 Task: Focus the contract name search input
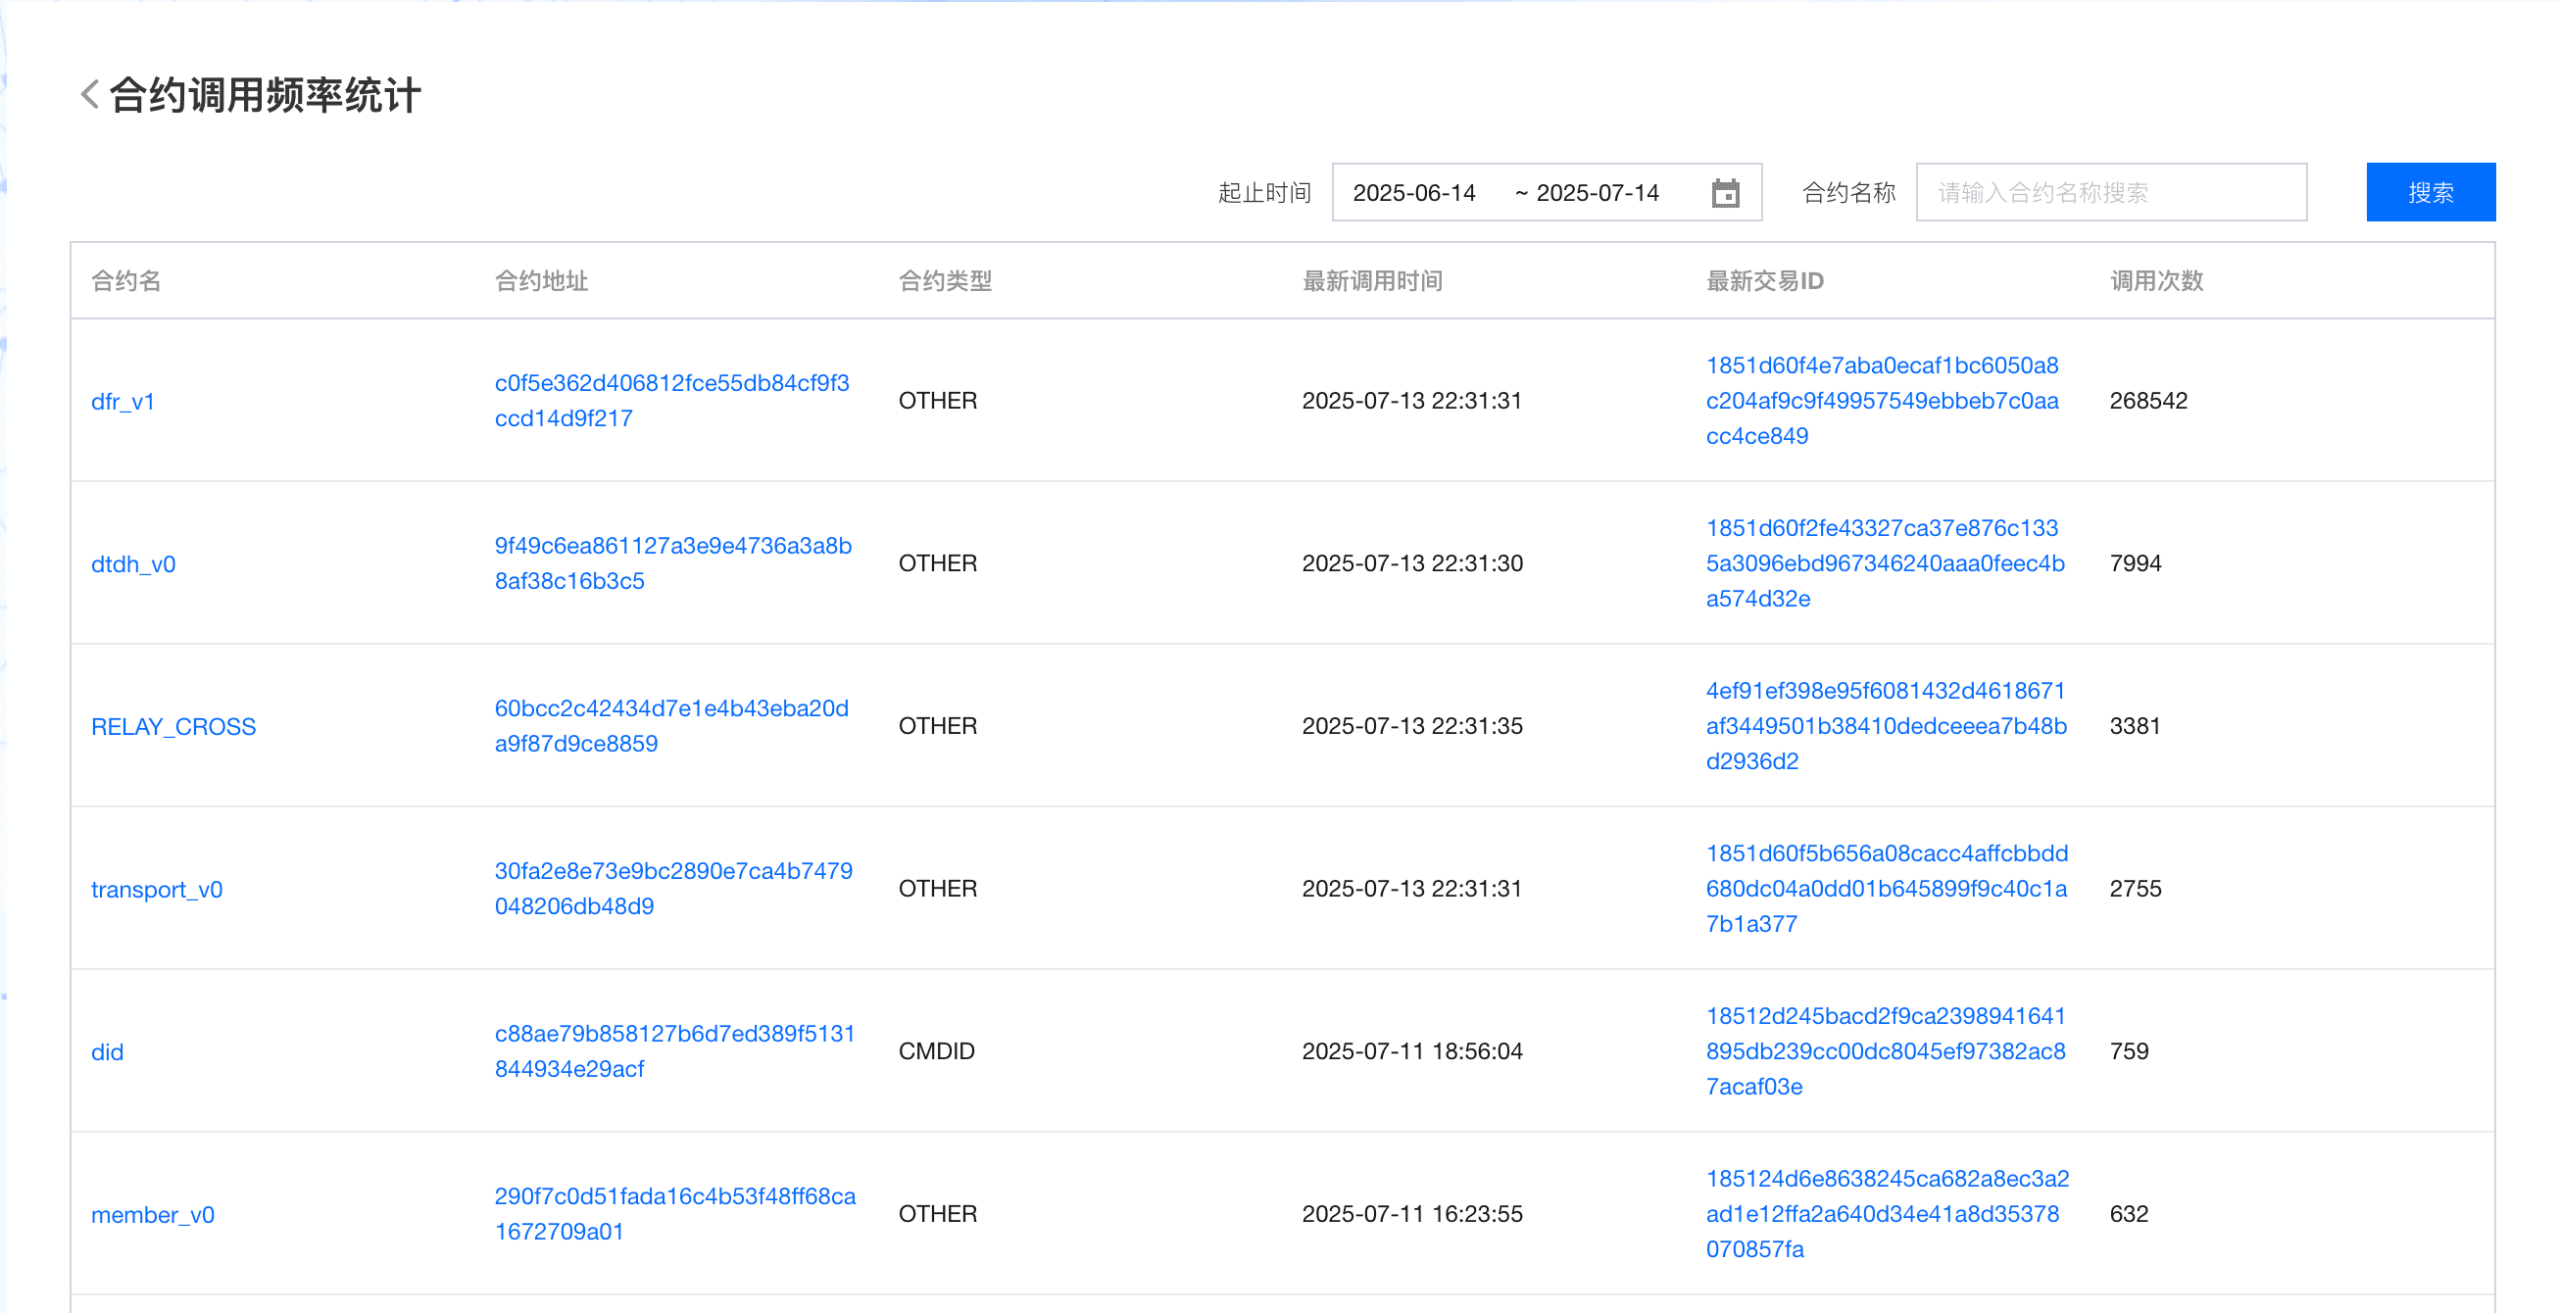click(2110, 192)
